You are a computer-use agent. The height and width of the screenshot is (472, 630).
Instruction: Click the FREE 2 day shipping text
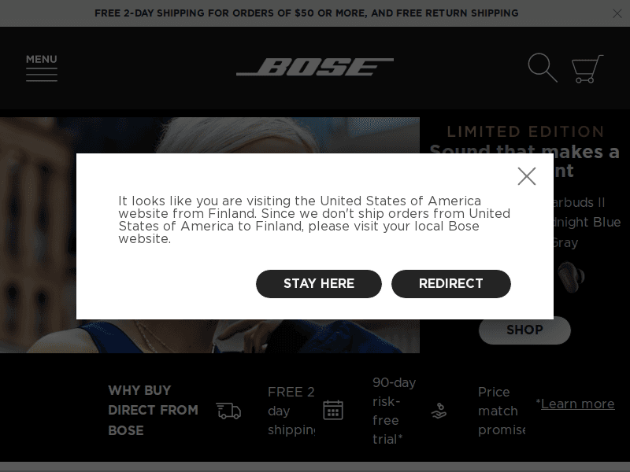[x=291, y=411]
